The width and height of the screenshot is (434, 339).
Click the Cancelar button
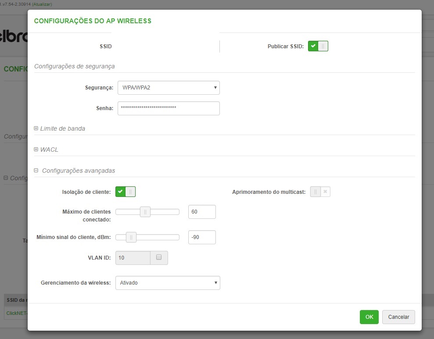point(398,317)
